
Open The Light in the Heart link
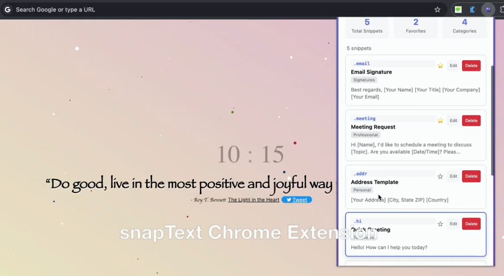tap(253, 200)
